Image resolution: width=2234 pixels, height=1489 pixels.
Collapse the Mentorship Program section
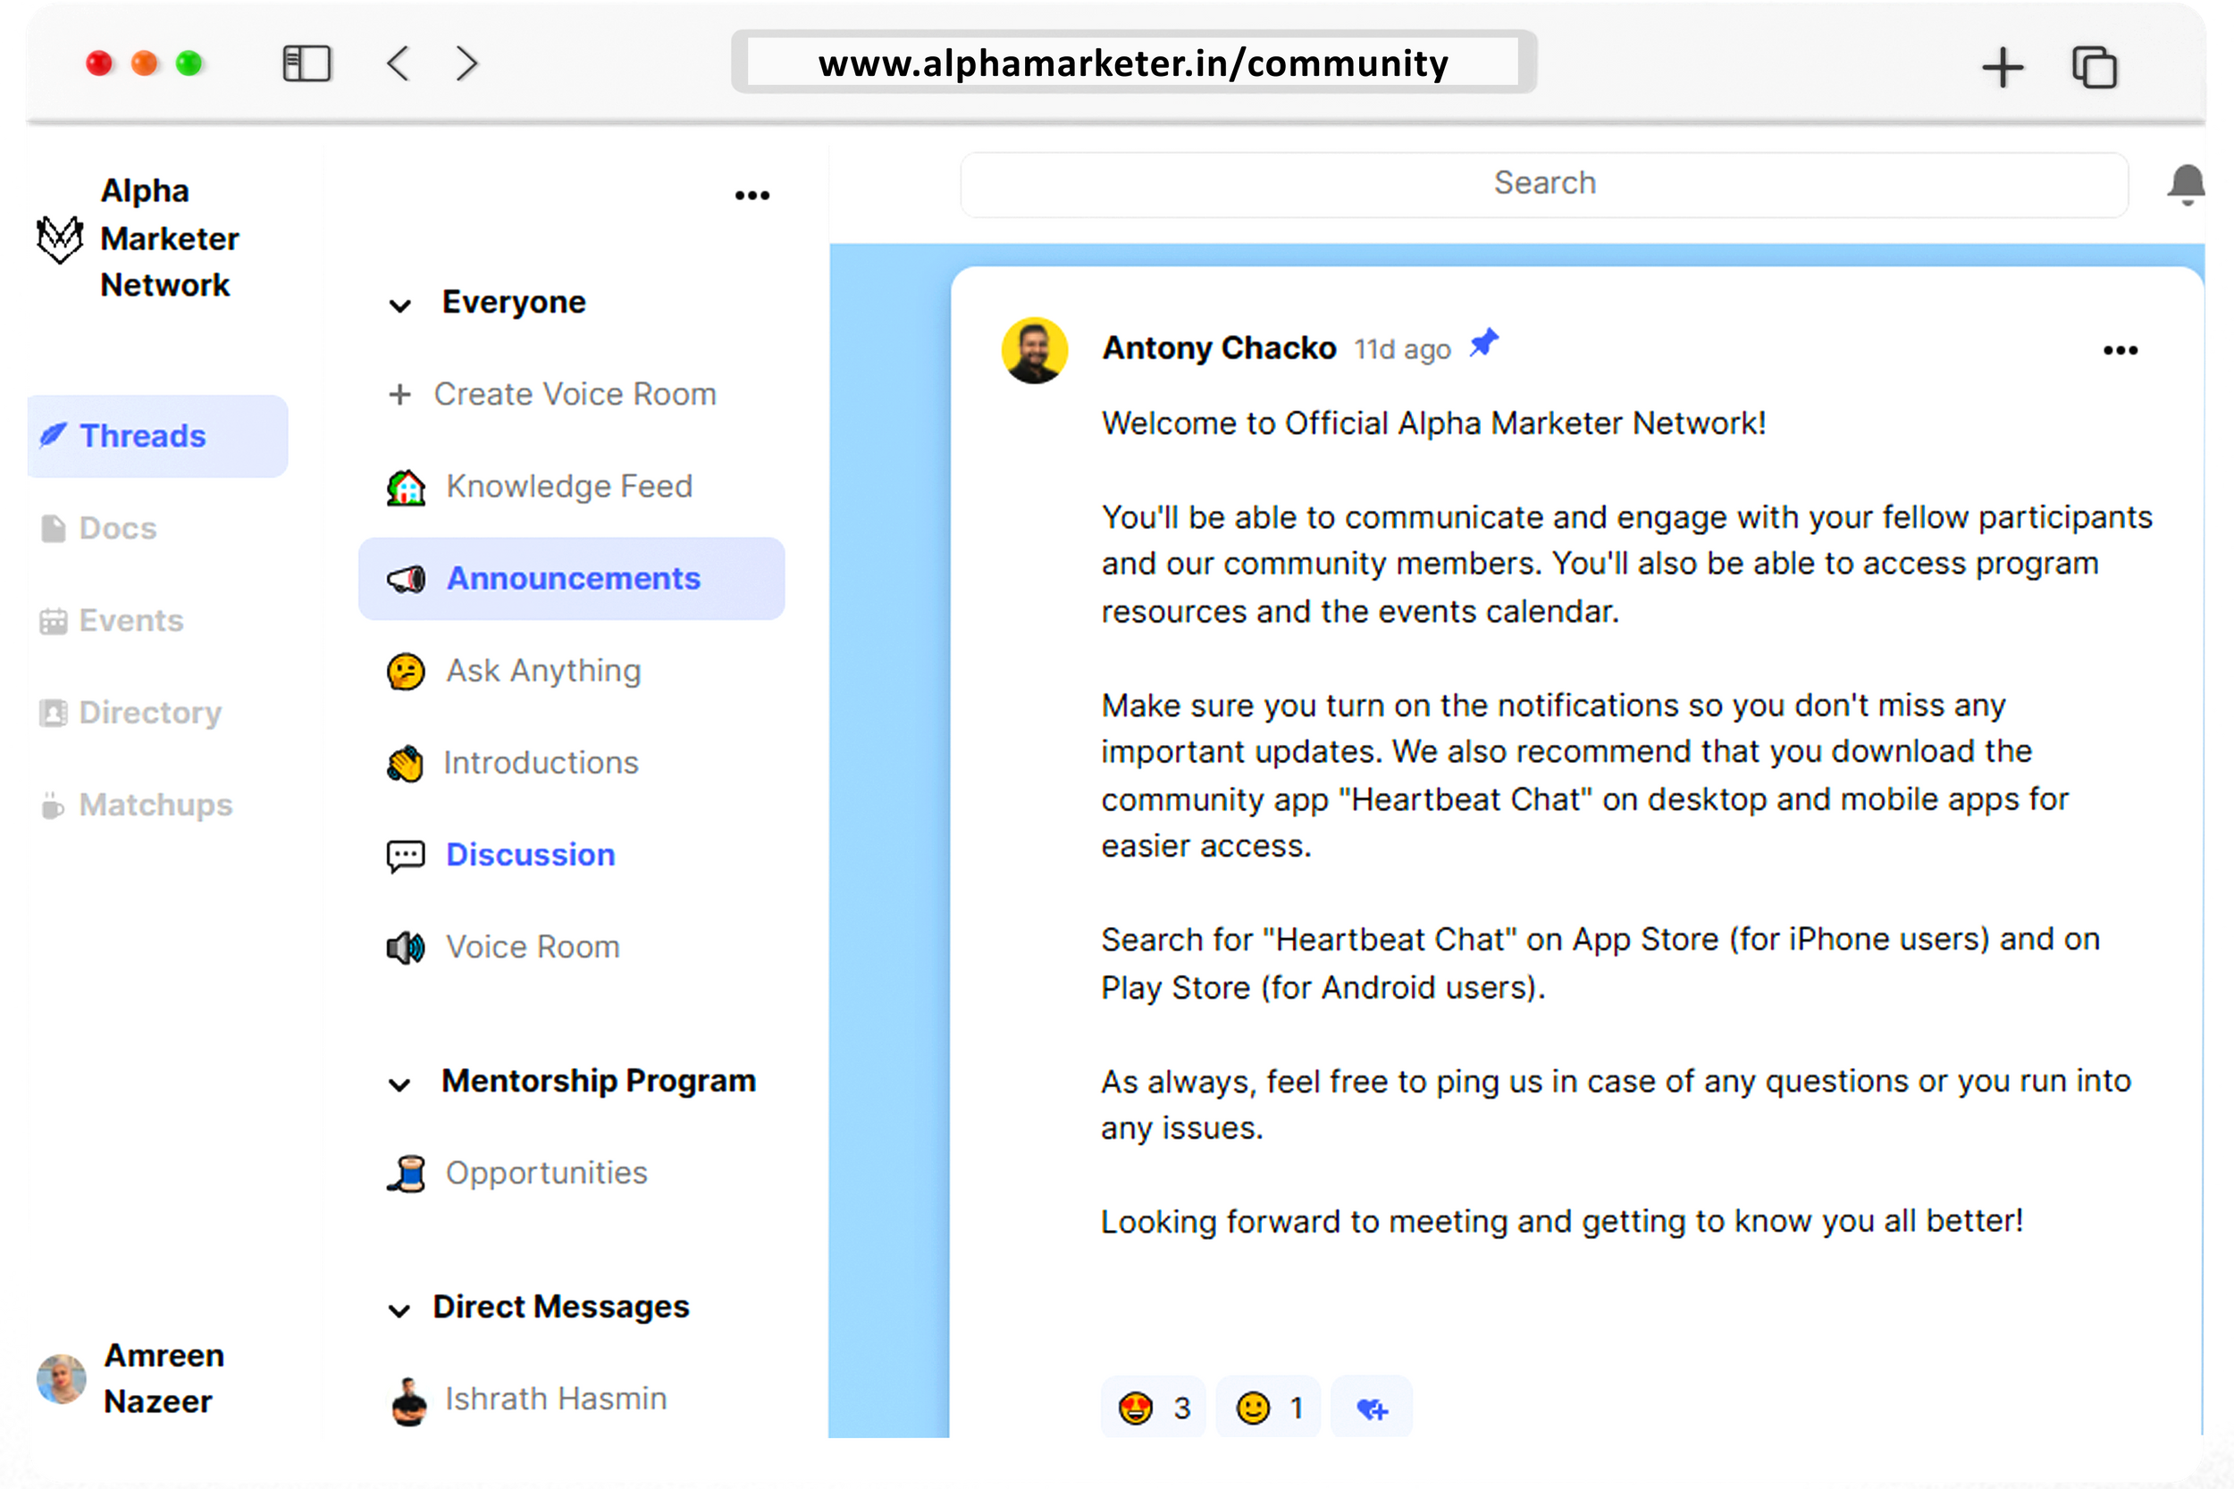click(399, 1084)
